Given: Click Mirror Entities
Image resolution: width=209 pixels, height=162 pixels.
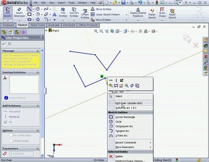Looking at the screenshot, I should pyautogui.click(x=101, y=9).
